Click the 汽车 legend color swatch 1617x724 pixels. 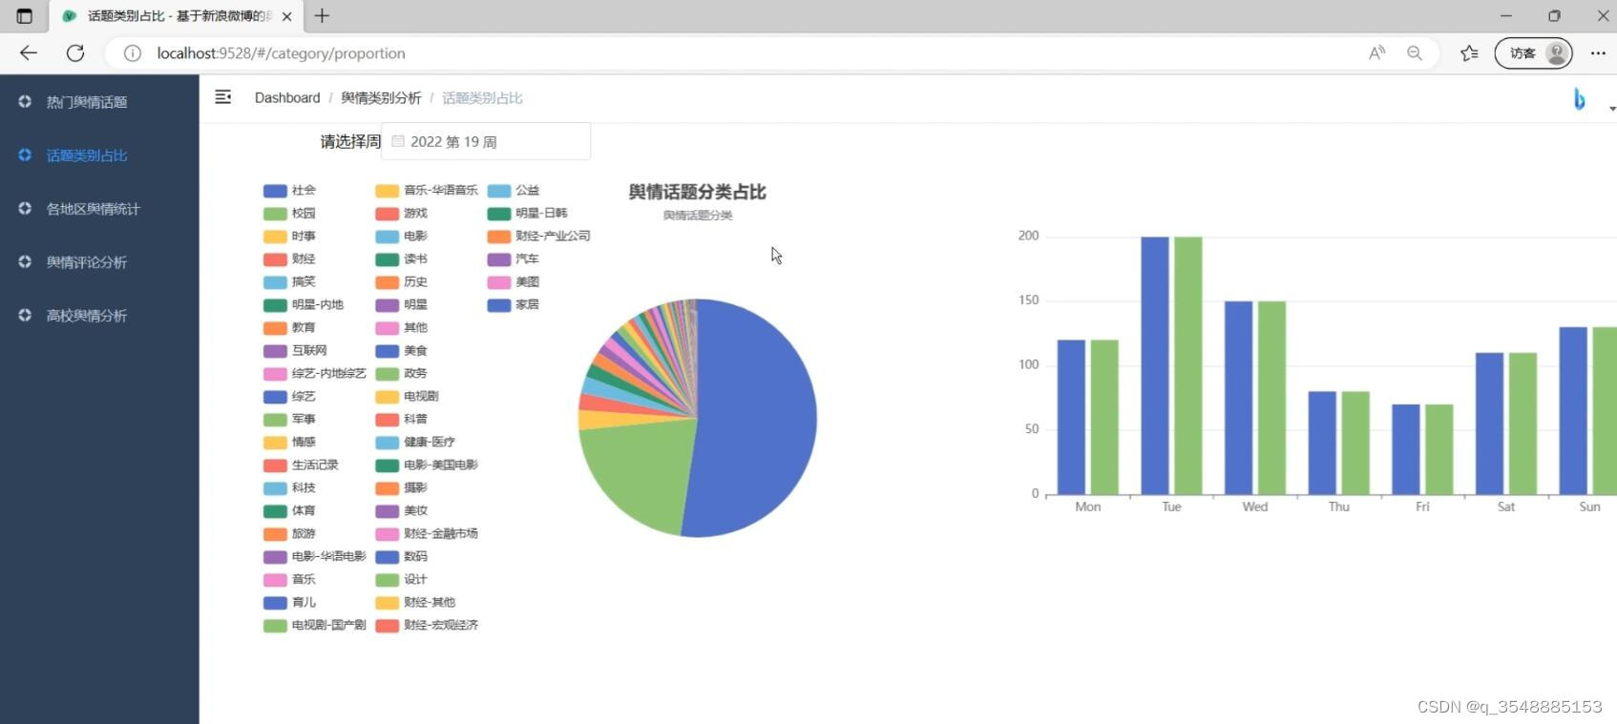[498, 259]
